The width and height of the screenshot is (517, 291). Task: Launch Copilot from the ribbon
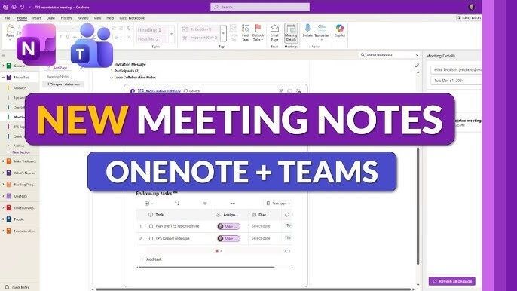[x=340, y=30]
